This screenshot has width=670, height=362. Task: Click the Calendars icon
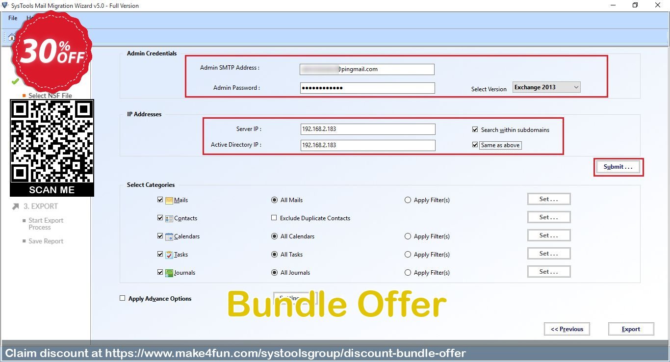click(169, 236)
